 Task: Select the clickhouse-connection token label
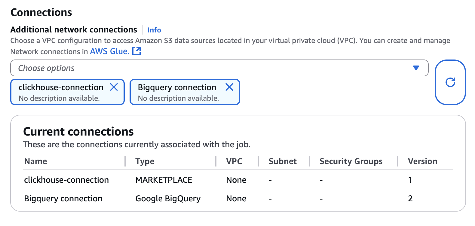pos(61,87)
